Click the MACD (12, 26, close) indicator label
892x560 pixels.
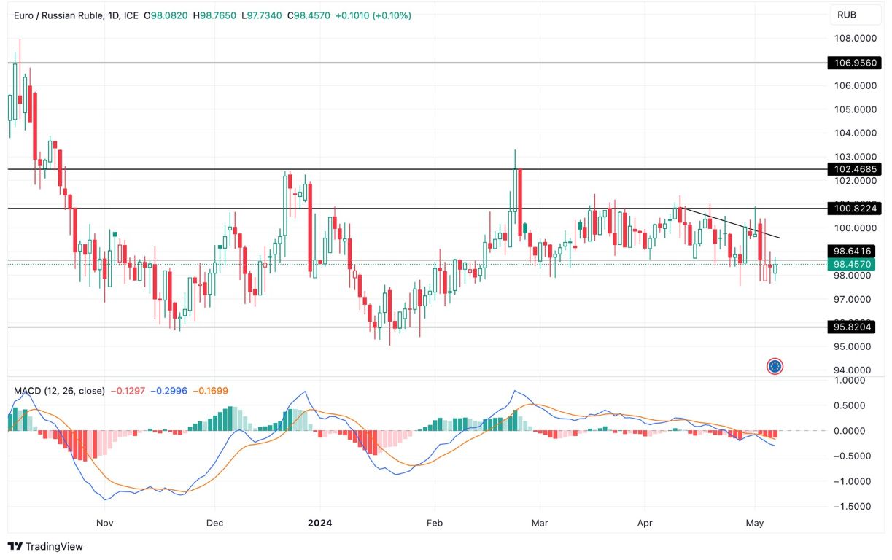59,392
